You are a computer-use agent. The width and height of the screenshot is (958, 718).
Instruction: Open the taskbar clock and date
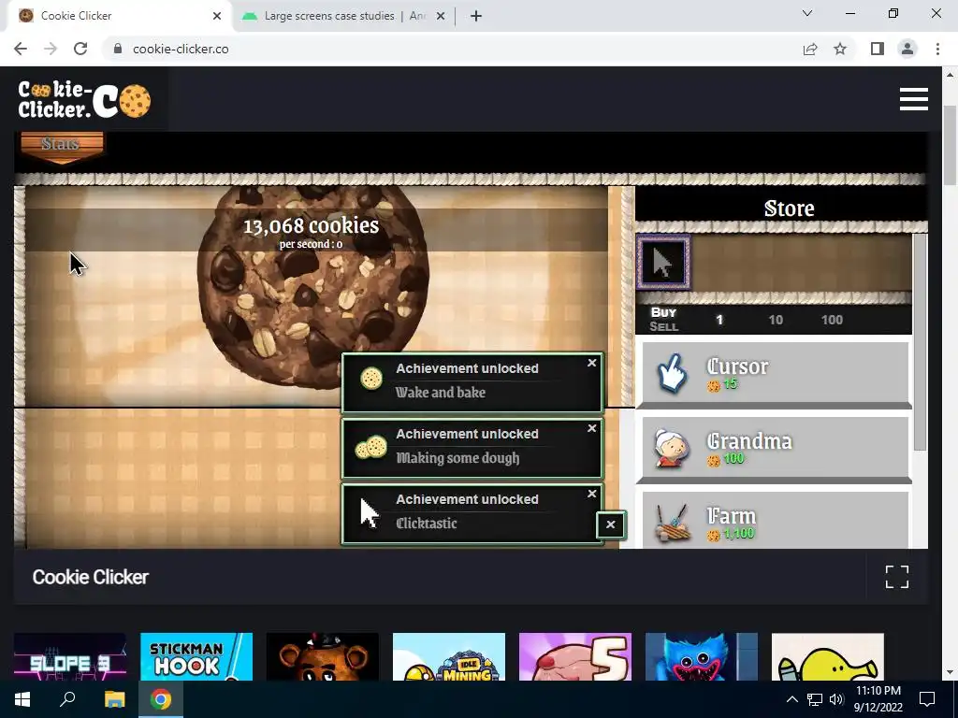point(878,699)
